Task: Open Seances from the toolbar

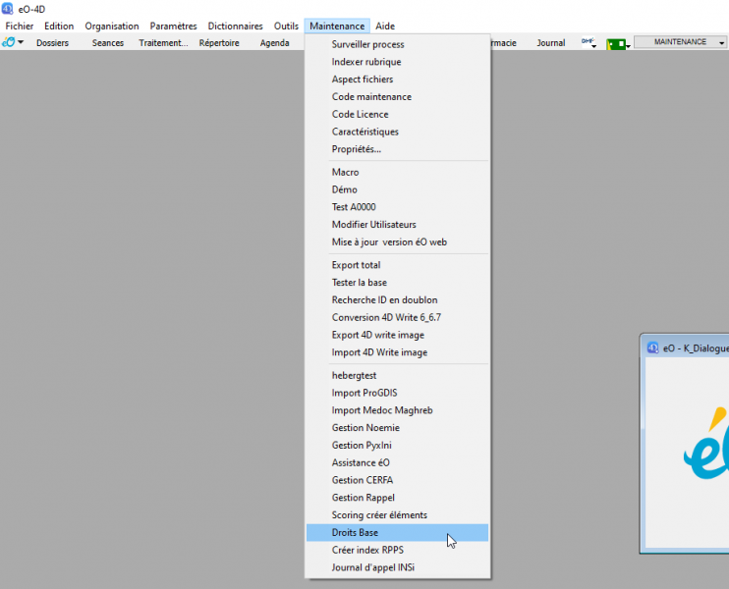Action: pyautogui.click(x=108, y=43)
